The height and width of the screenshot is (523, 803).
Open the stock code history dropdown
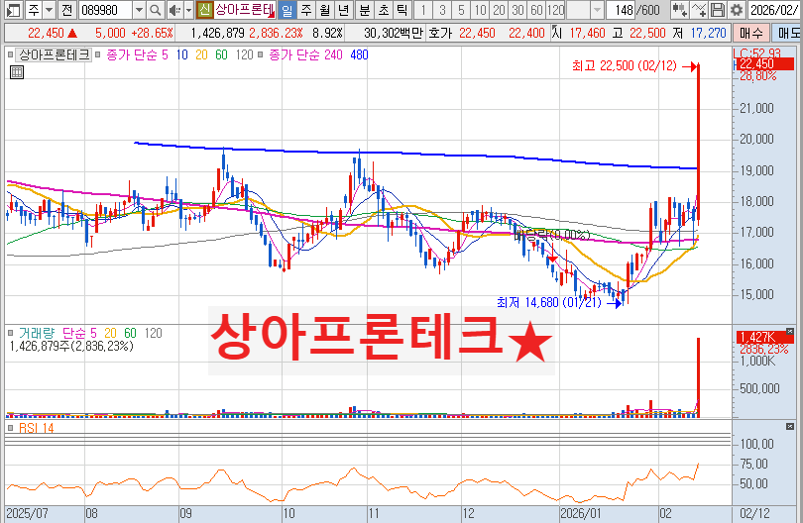(139, 10)
